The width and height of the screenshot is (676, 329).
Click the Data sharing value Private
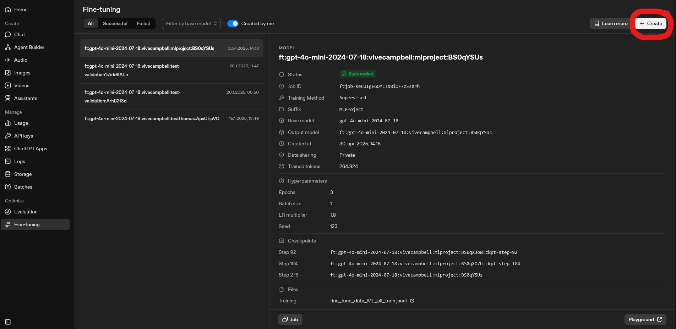point(347,155)
